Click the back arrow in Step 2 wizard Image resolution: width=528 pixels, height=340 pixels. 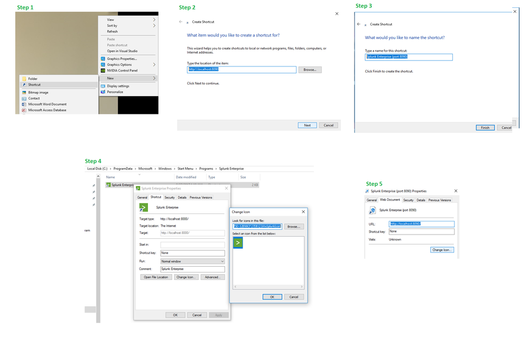(181, 22)
